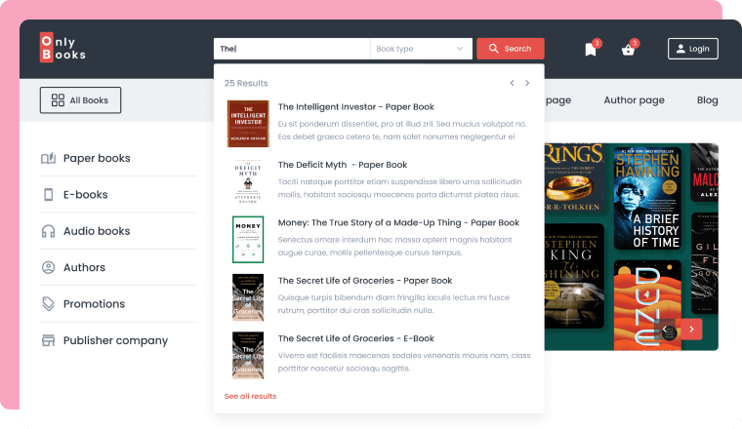The height and width of the screenshot is (429, 742).
Task: Click the user icon in Login button
Action: 680,49
